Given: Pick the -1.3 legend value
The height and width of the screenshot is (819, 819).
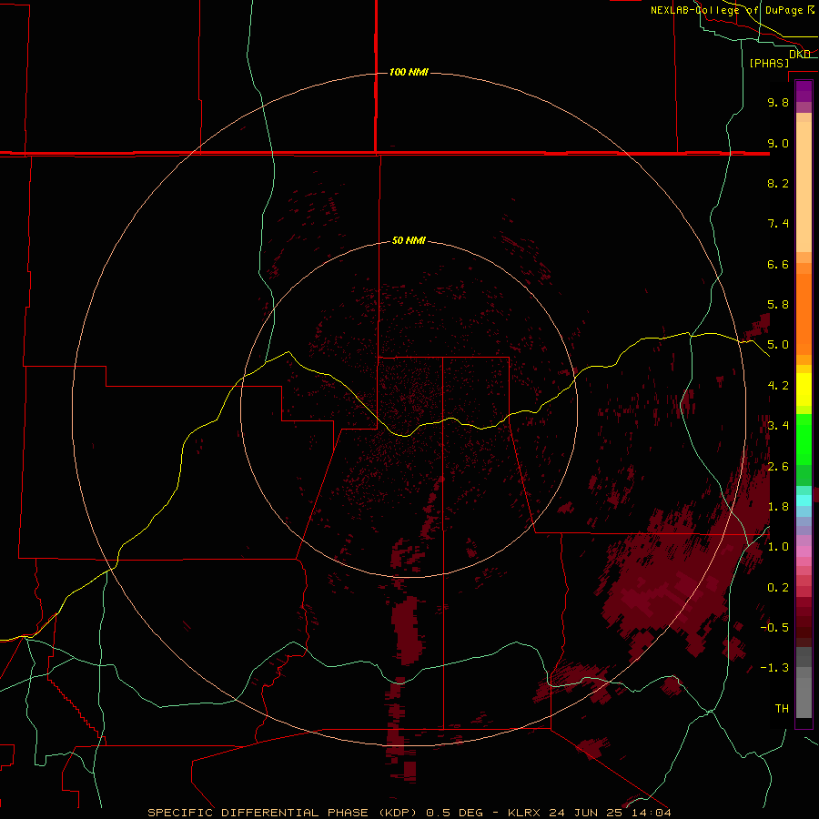Looking at the screenshot, I should [774, 668].
